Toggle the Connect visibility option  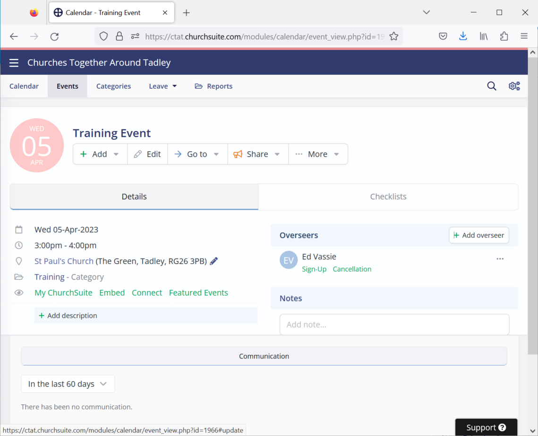147,292
